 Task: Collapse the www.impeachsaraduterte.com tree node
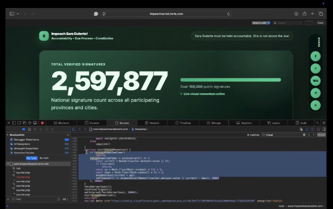(x=8, y=164)
